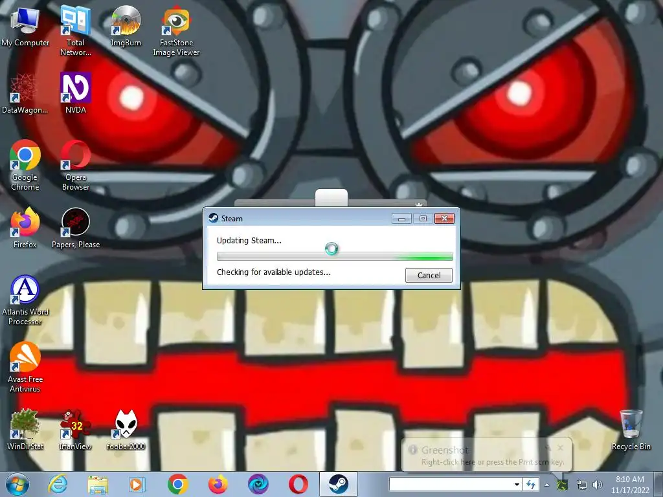Launch Chrome from the taskbar
The image size is (663, 497).
[x=177, y=484]
